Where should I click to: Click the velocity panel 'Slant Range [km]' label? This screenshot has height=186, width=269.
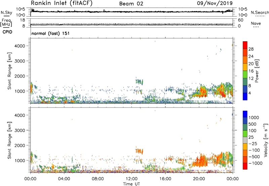pyautogui.click(x=9, y=140)
